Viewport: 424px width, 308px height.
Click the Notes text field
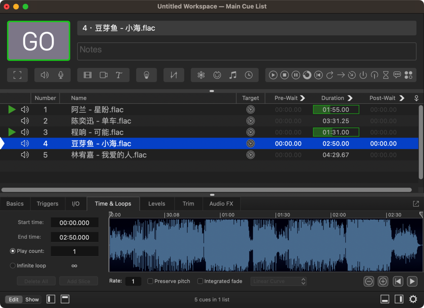[x=247, y=51]
